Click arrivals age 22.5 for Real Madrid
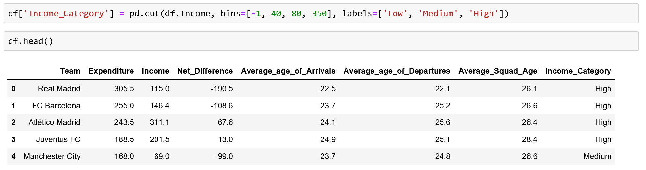Image resolution: width=646 pixels, height=170 pixels. click(x=328, y=89)
